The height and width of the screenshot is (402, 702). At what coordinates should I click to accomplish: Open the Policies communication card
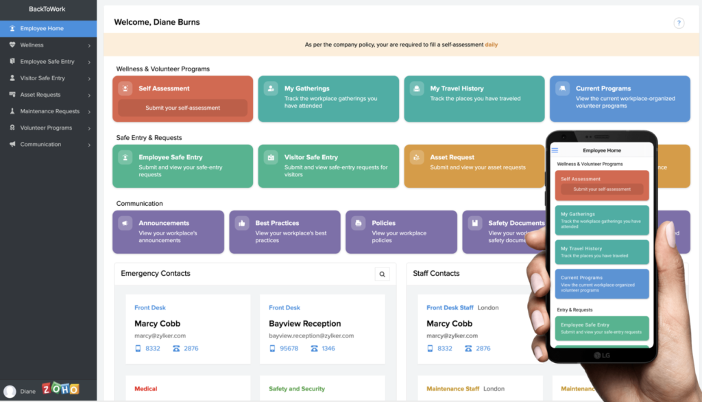pyautogui.click(x=400, y=231)
